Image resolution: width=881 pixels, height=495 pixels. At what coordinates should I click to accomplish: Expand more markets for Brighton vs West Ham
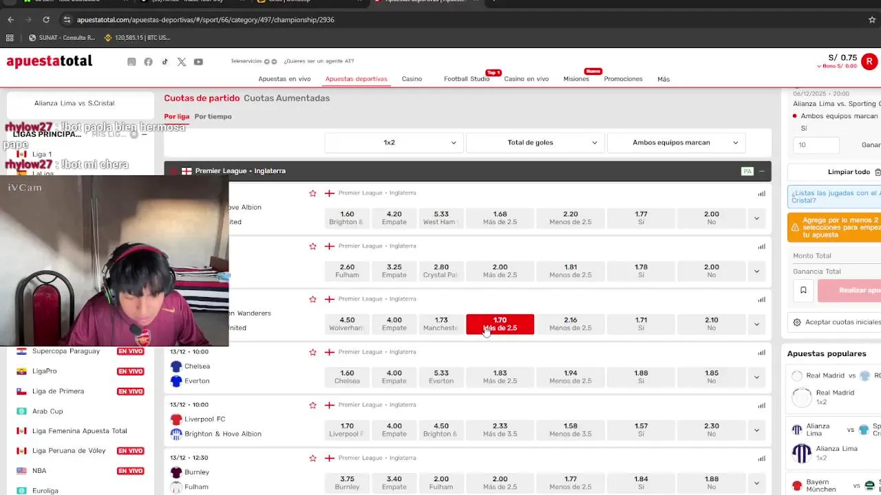pyautogui.click(x=756, y=219)
